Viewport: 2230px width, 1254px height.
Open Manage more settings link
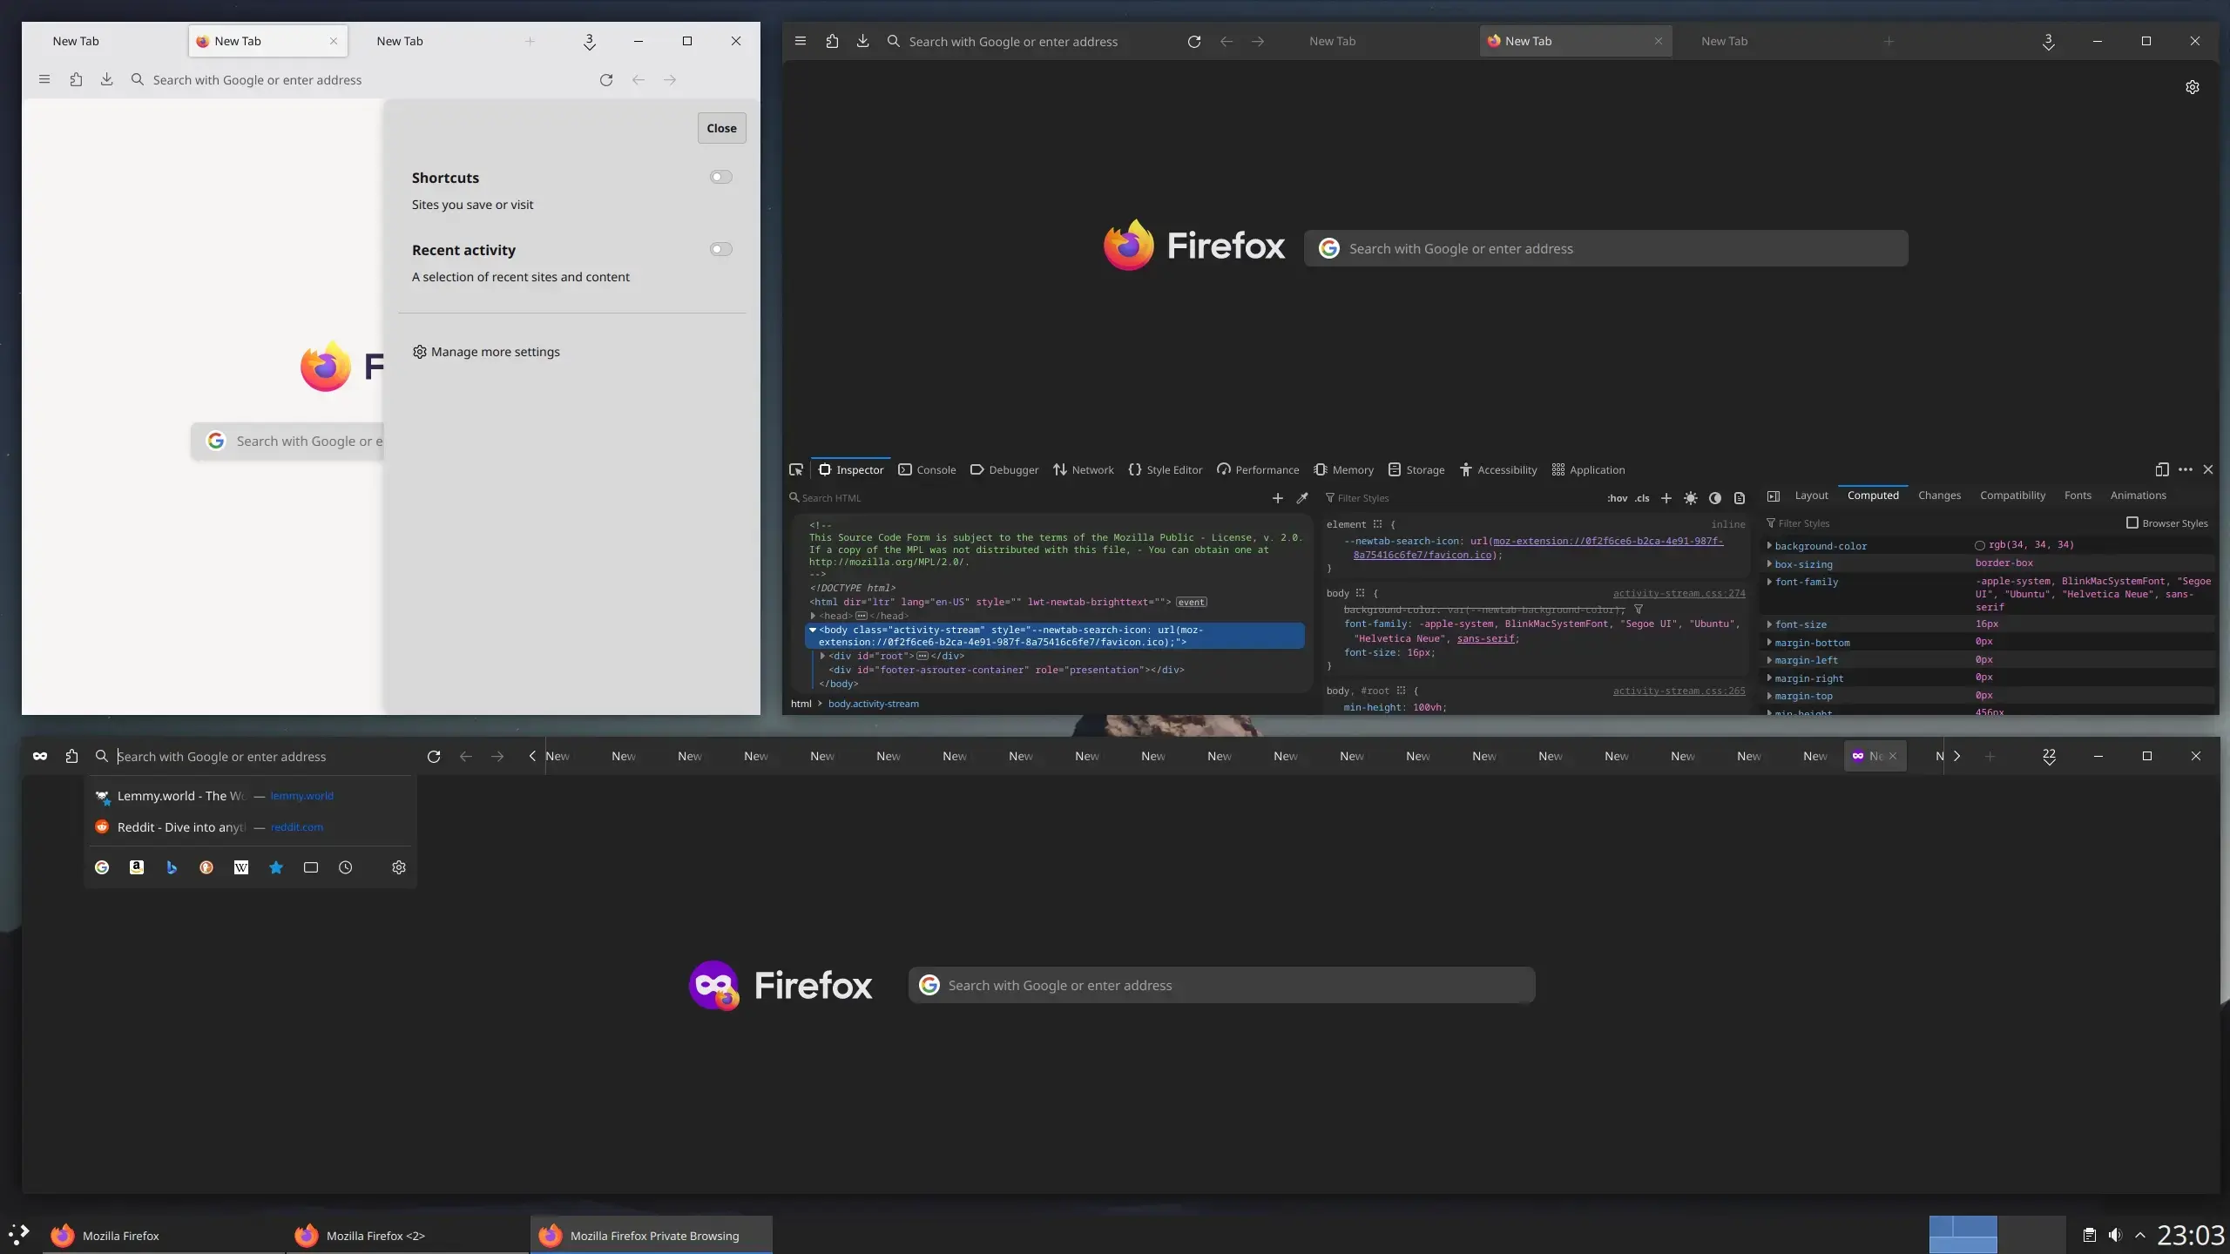[x=486, y=352]
